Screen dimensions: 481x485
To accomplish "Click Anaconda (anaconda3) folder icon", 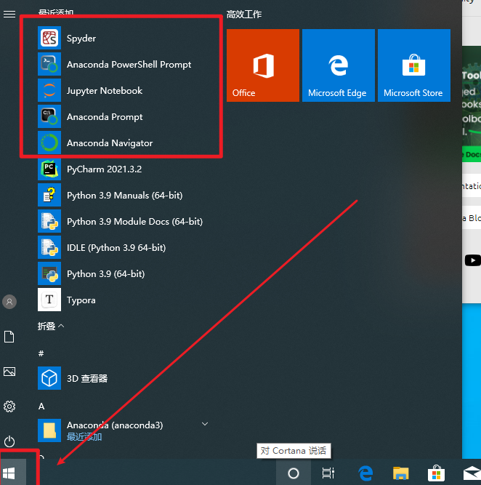I will 49,430.
